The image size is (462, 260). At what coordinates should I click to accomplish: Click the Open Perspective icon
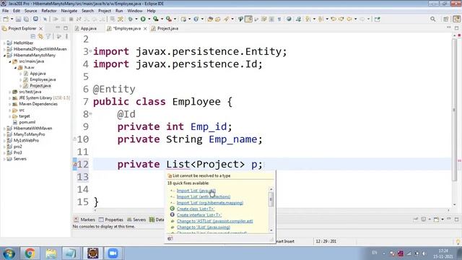pos(446,19)
